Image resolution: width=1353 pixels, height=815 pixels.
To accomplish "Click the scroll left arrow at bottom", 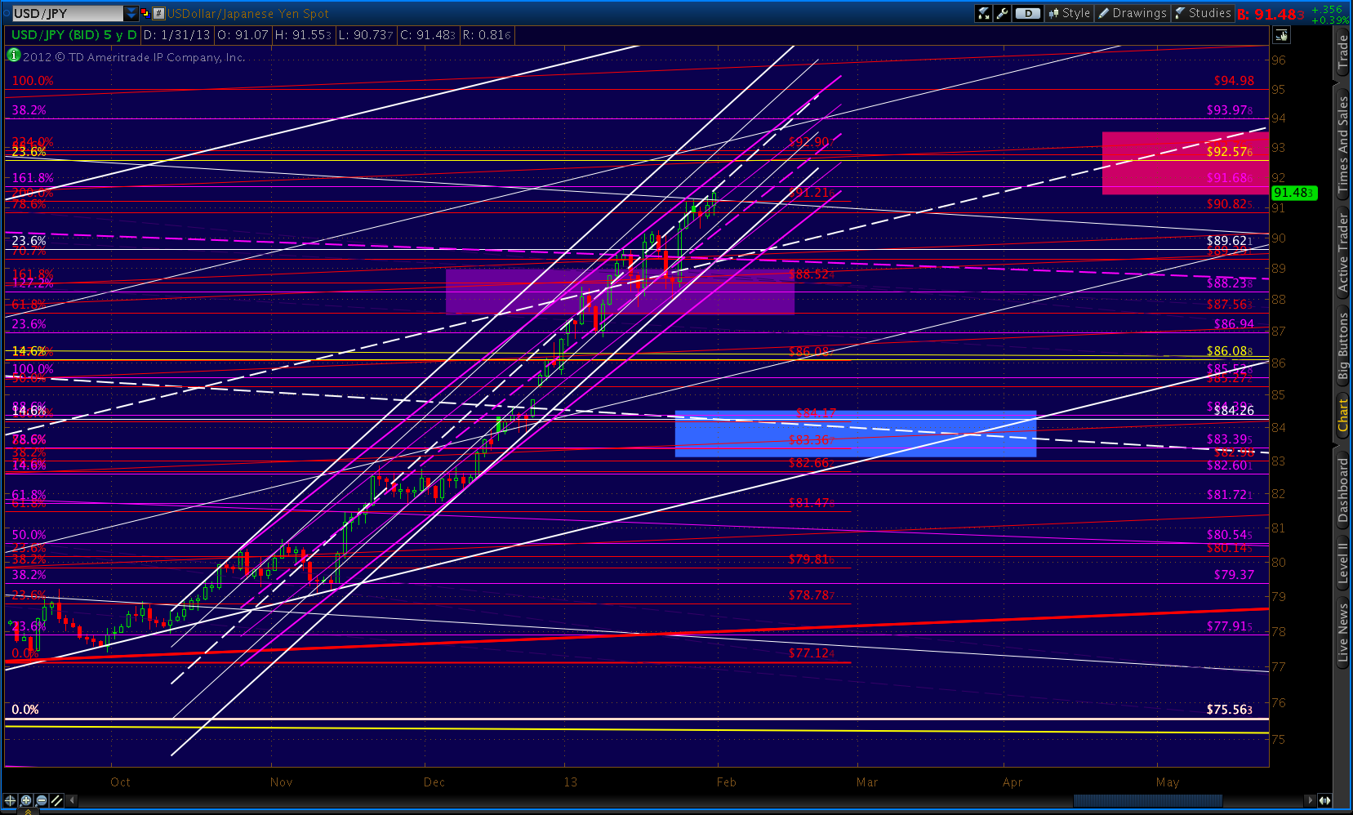I will tap(73, 801).
